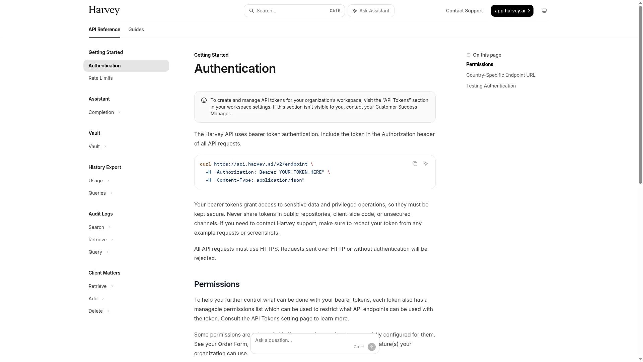Expand the Delete sidebar item
The width and height of the screenshot is (643, 362).
tap(108, 311)
